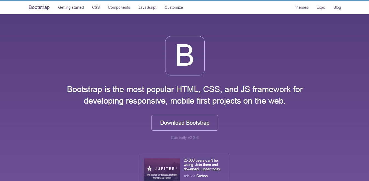
Task: Open the Expo link
Action: 321,7
